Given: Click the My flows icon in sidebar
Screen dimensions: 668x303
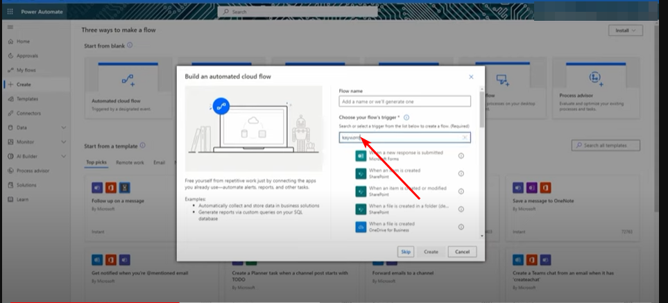Looking at the screenshot, I should pyautogui.click(x=10, y=70).
